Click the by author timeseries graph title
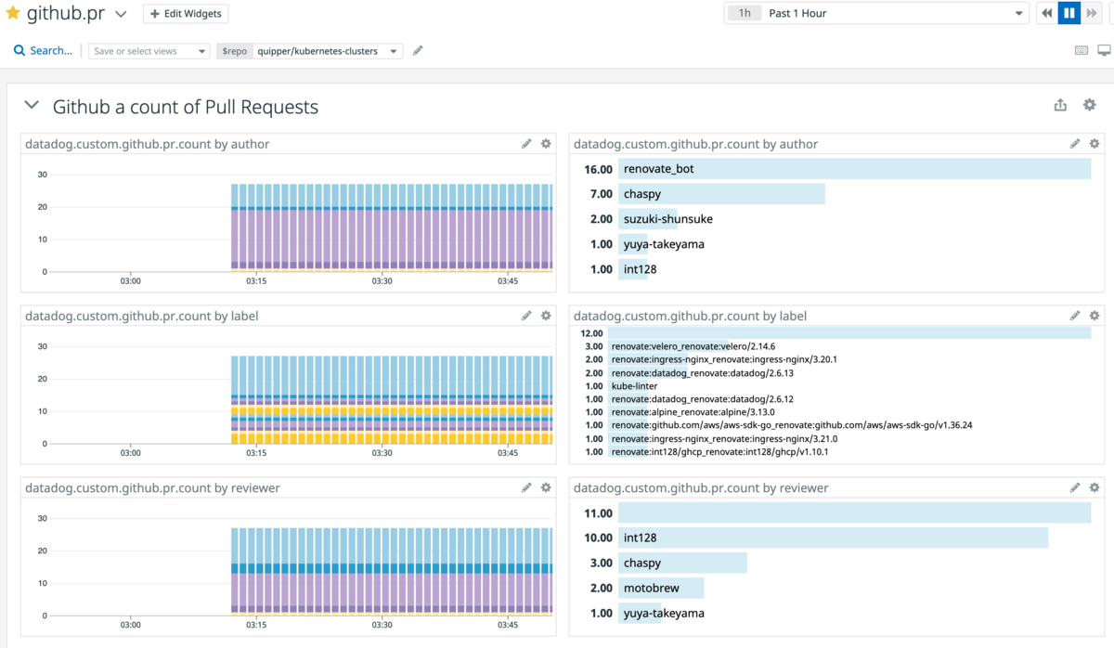The height and width of the screenshot is (648, 1114). click(148, 144)
